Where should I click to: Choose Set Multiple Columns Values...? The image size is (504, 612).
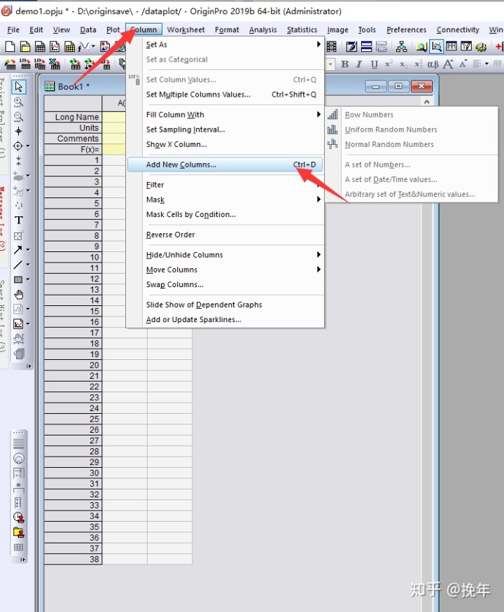(x=232, y=95)
